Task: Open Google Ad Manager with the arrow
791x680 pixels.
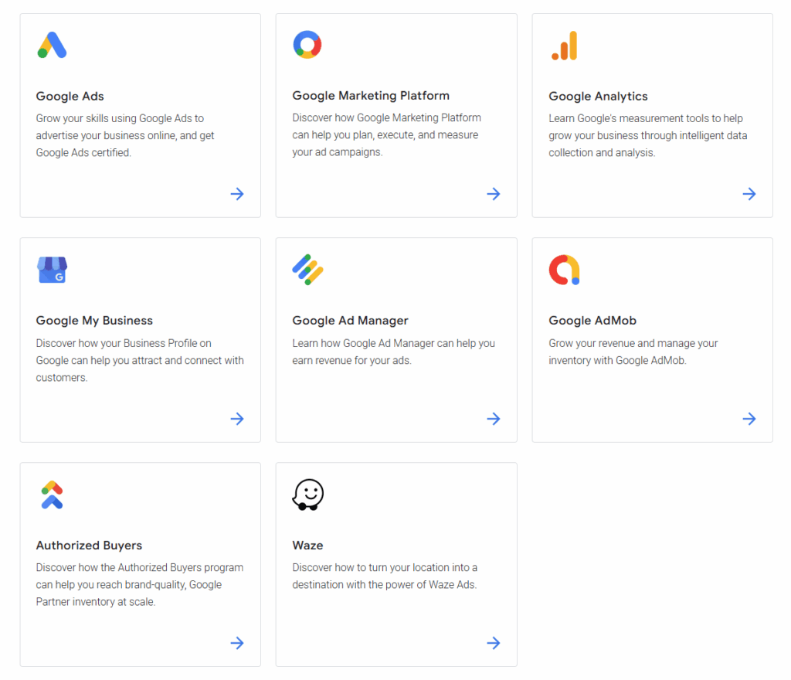Action: (x=494, y=419)
